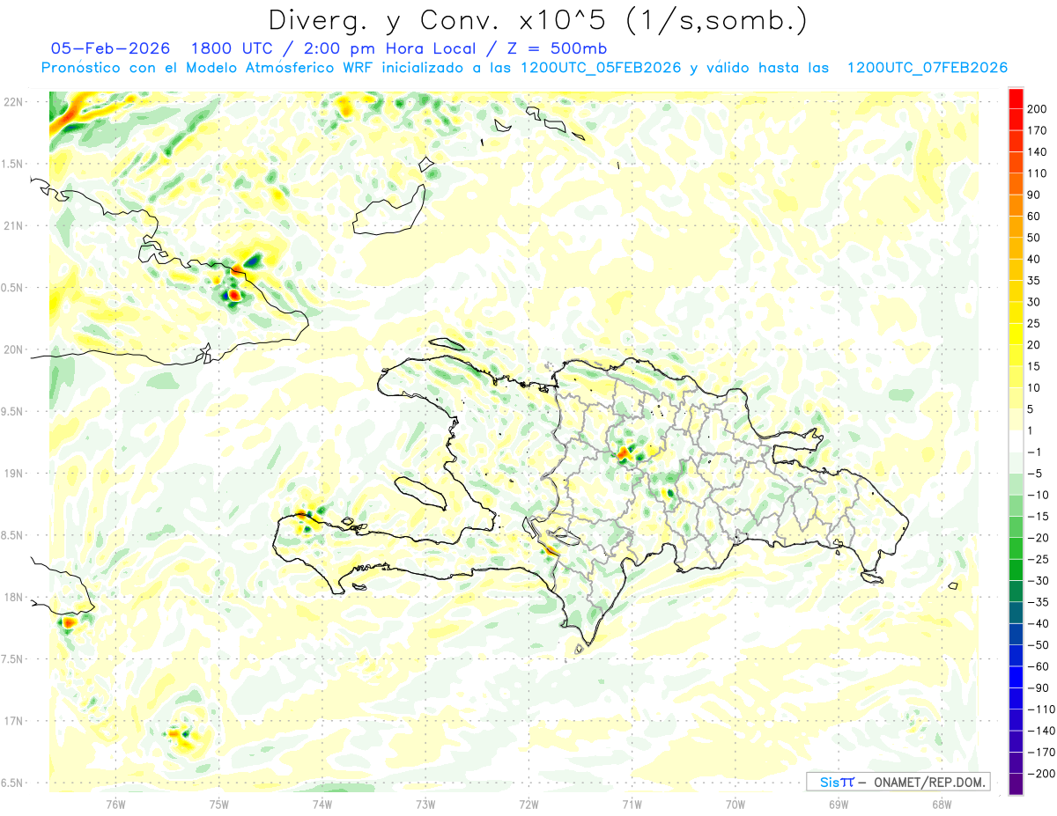Pick the dark purple colorbar segment below -200
Viewport: 1057px width, 816px height.
(1016, 784)
